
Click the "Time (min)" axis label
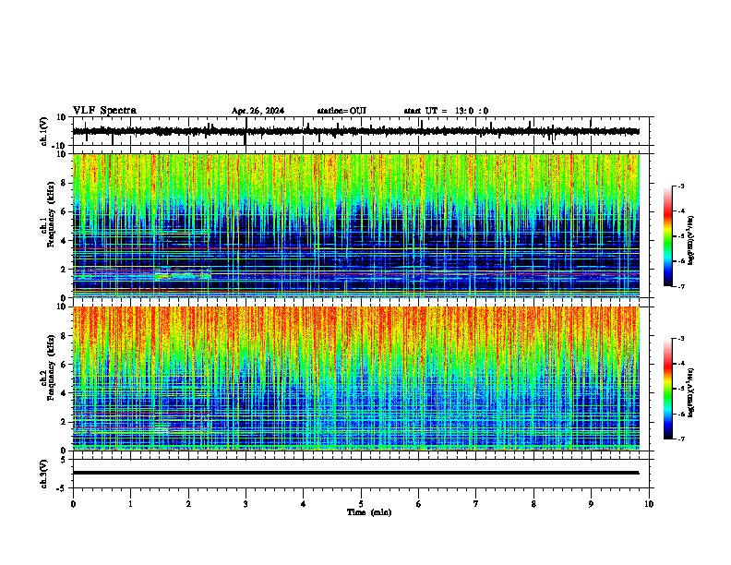(x=369, y=512)
